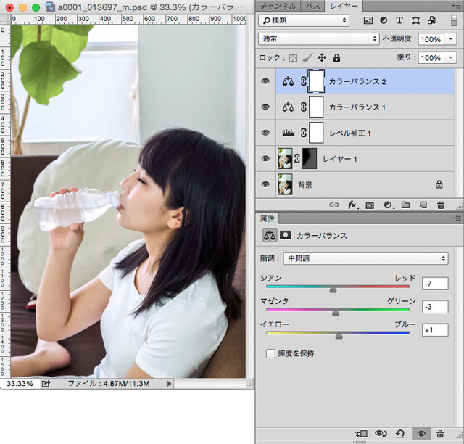Reset adjustment to defaults in Properties panel
This screenshot has height=444, width=464.
point(401,434)
